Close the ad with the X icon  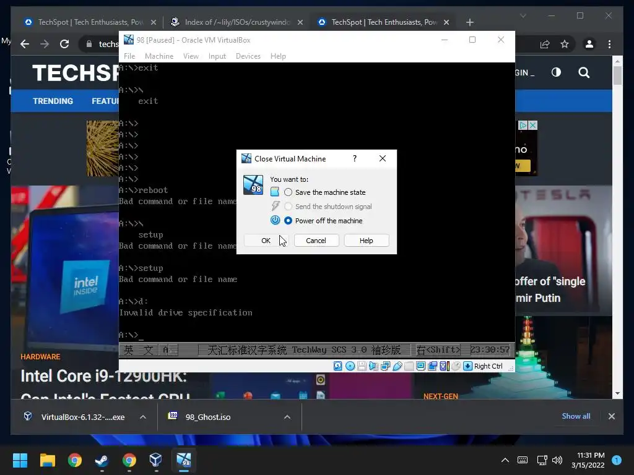(533, 125)
